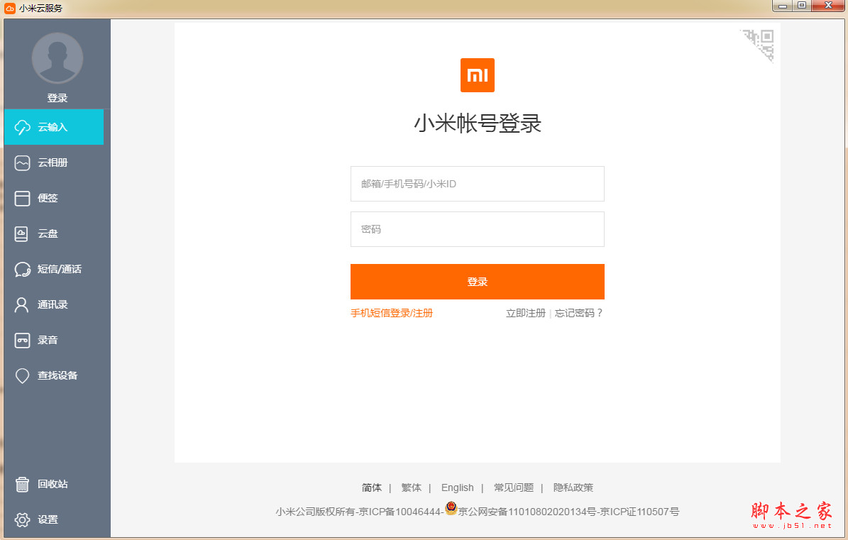Open the 云相册 album icon
The width and height of the screenshot is (848, 540).
(x=22, y=162)
